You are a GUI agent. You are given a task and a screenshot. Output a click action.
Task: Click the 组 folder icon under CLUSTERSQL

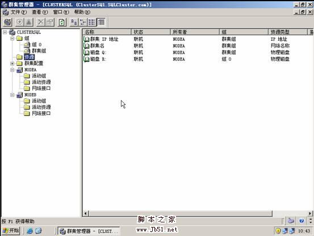19,38
